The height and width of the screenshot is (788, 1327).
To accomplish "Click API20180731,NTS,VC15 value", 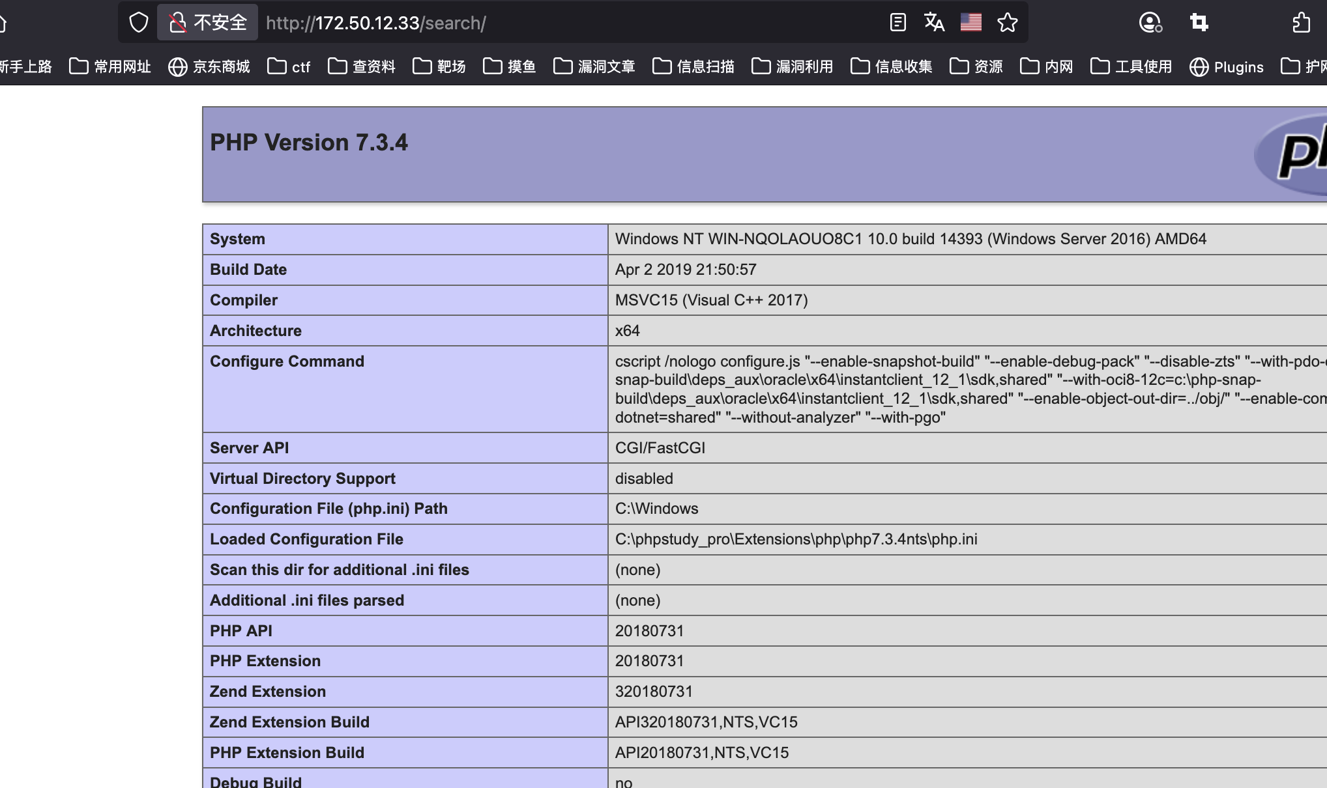I will [x=702, y=753].
